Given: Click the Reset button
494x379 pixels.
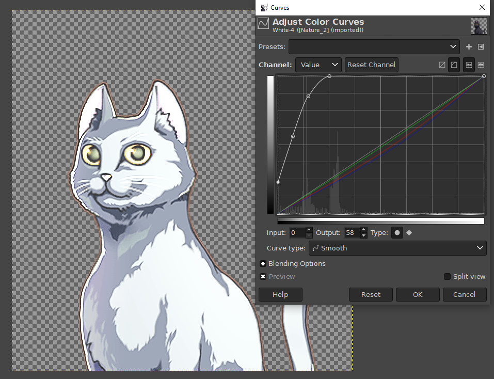Looking at the screenshot, I should click(371, 294).
